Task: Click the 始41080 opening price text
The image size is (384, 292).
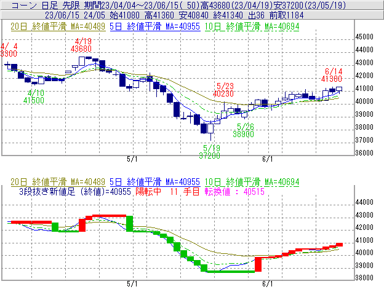Action: 125,15
